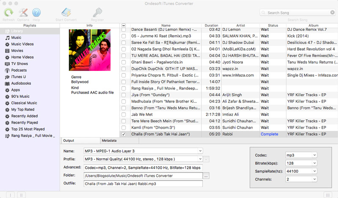The image size is (338, 198).
Task: Sort songs by the Duration column
Action: (211, 25)
